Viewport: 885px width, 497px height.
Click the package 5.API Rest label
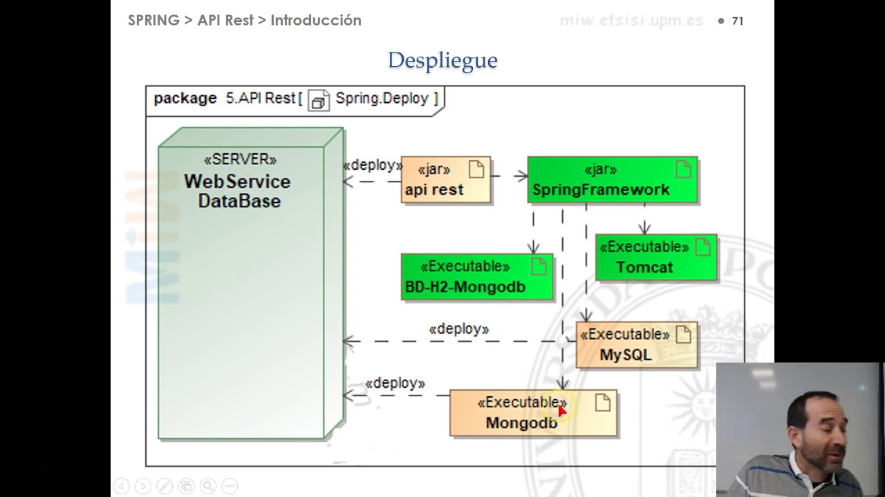pos(225,99)
